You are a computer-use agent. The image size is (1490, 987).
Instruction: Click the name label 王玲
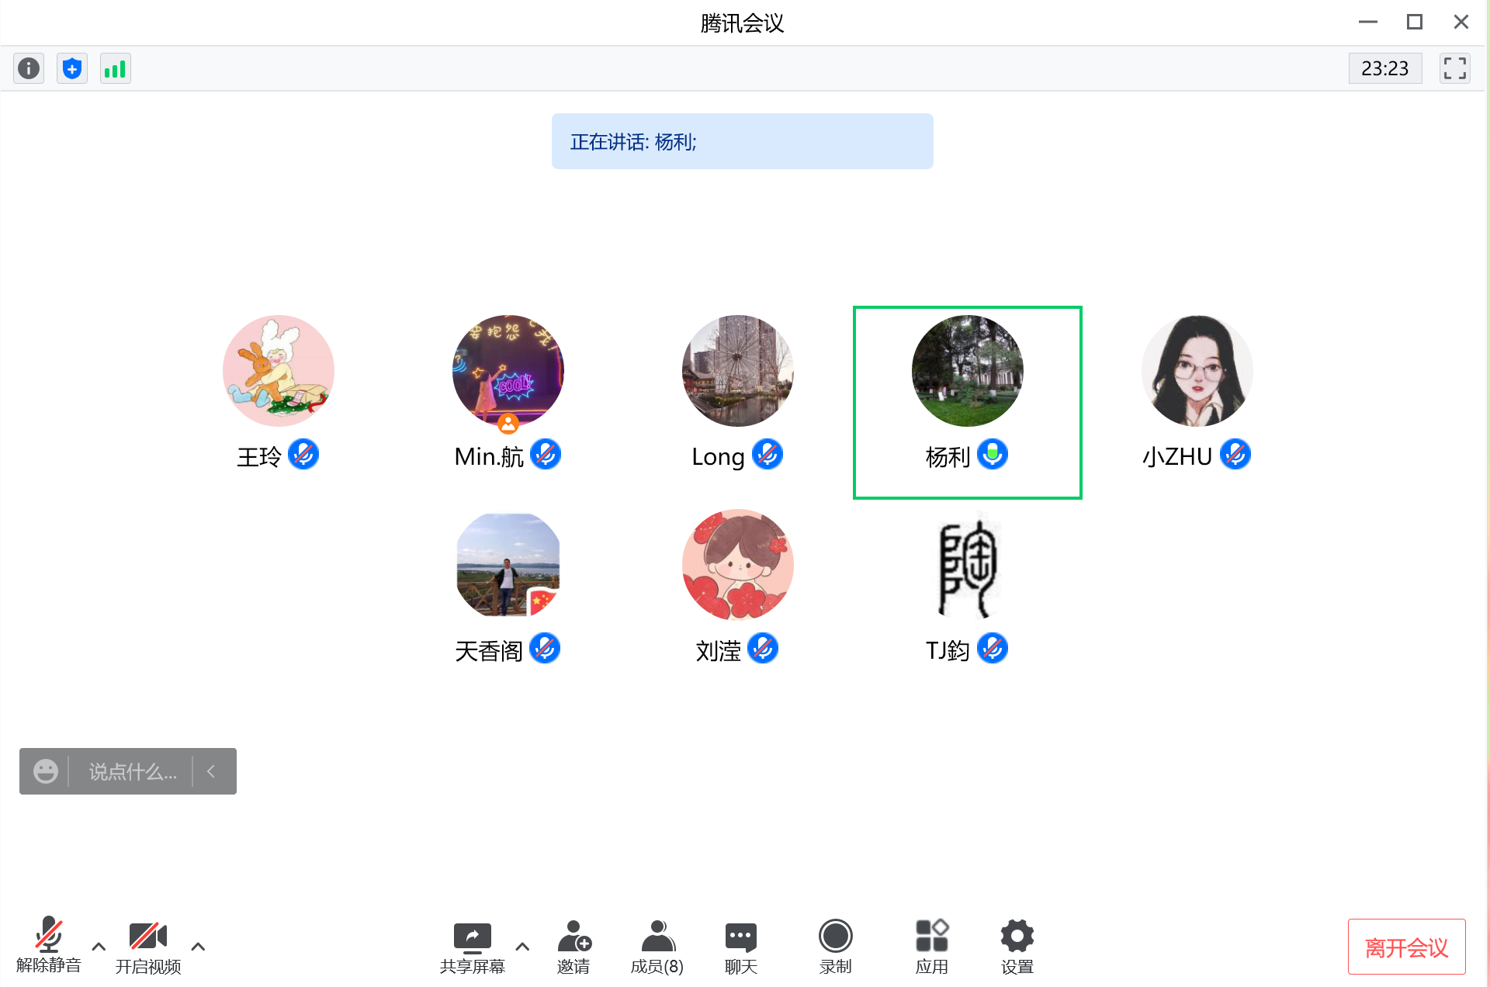[259, 456]
